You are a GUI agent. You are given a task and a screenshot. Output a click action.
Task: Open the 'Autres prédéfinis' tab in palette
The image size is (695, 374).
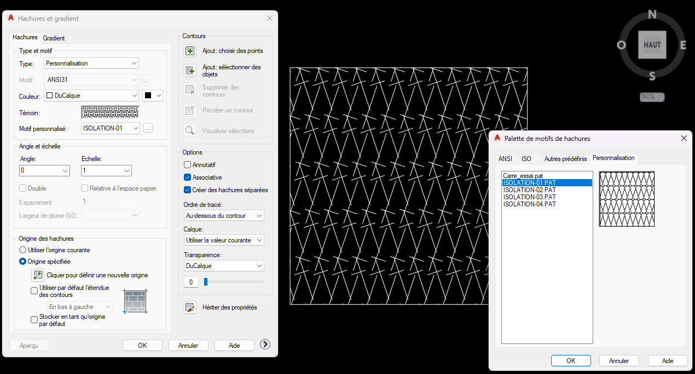click(x=565, y=159)
